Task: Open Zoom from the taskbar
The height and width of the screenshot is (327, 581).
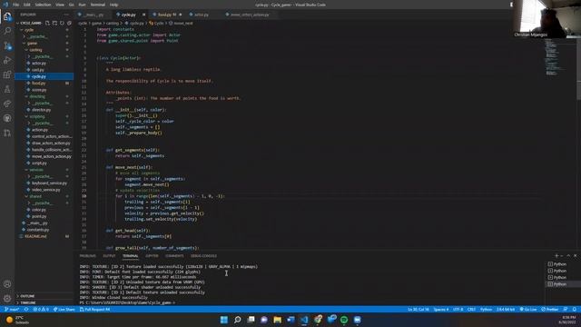Action: (x=357, y=320)
